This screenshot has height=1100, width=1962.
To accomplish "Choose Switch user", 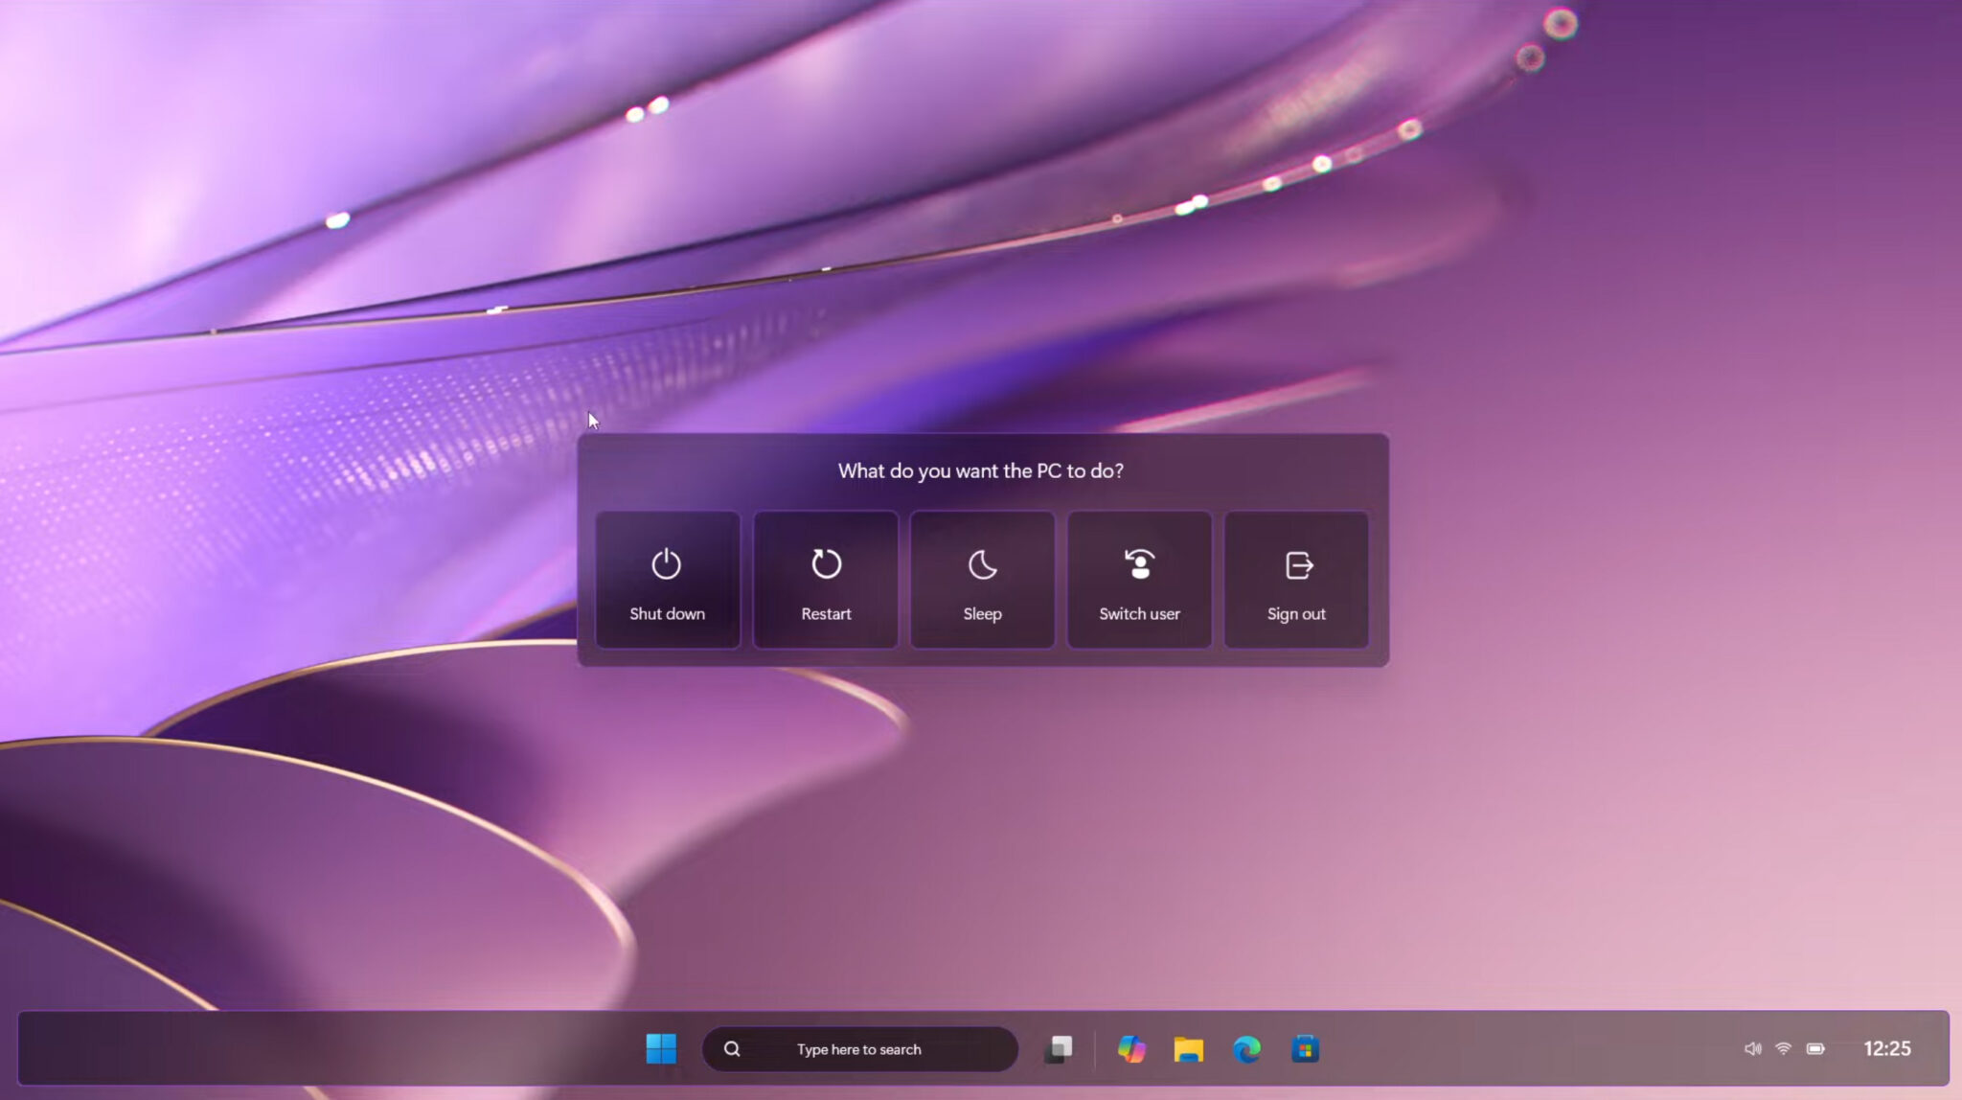I will point(1139,580).
